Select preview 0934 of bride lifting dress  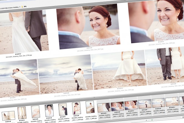(x=119, y=70)
